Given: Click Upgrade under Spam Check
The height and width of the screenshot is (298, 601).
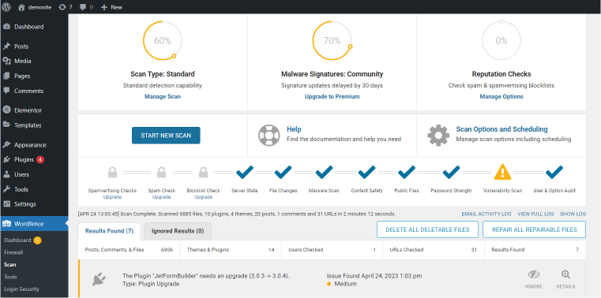Looking at the screenshot, I should [162, 197].
